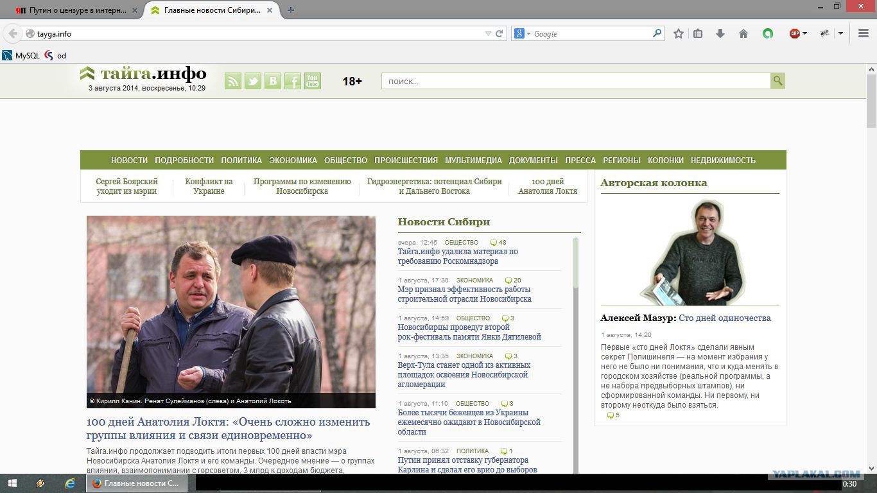Click the green site search magnifier button

tap(777, 81)
